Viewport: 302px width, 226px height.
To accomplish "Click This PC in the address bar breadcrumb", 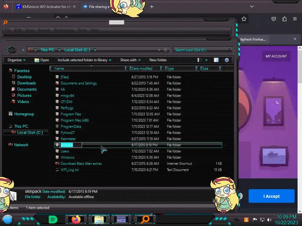I will pyautogui.click(x=47, y=50).
